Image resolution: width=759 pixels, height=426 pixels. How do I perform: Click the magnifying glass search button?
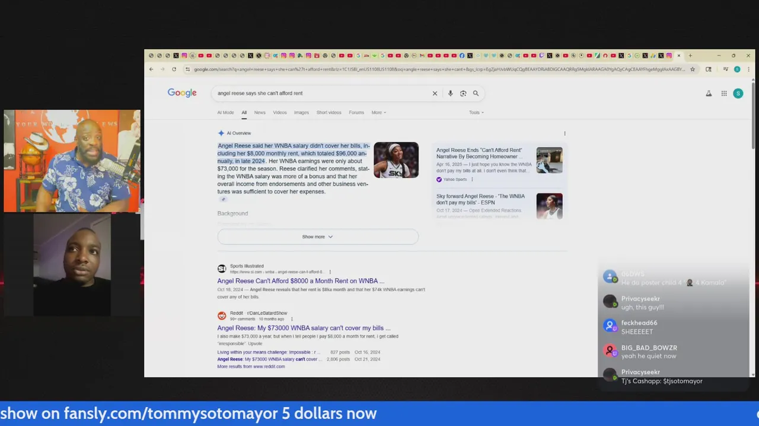pos(476,93)
